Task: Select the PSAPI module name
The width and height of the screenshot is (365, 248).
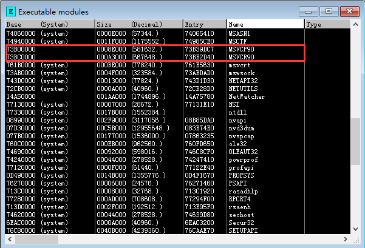Action: [x=237, y=183]
